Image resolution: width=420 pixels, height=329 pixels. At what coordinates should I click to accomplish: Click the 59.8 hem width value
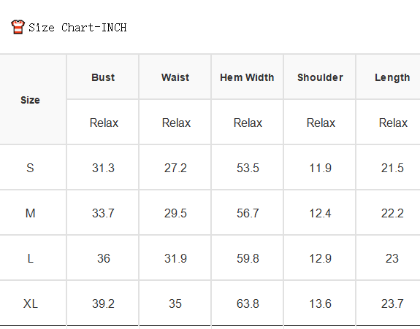click(x=248, y=258)
